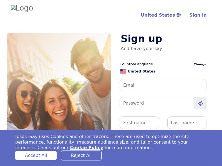Select the First name field
This screenshot has height=166, width=222.
coord(139,123)
